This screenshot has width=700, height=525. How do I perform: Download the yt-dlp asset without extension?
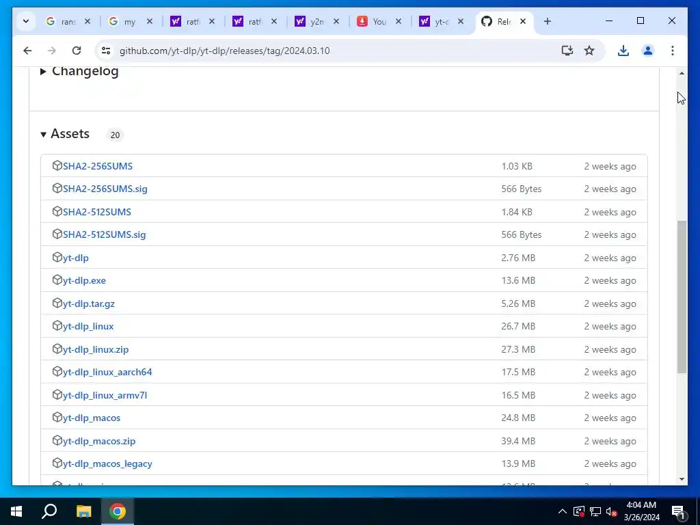[75, 258]
